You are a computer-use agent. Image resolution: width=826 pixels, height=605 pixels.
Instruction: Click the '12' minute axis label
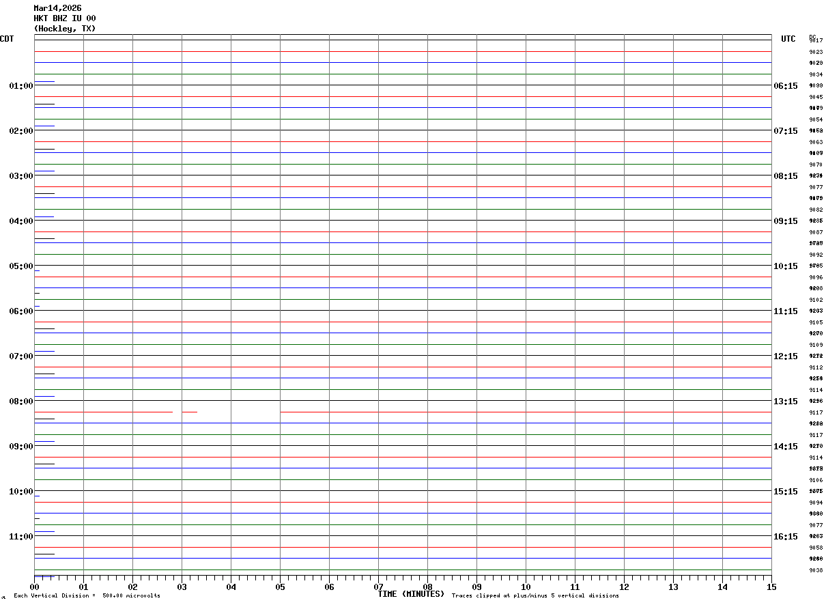point(624,587)
